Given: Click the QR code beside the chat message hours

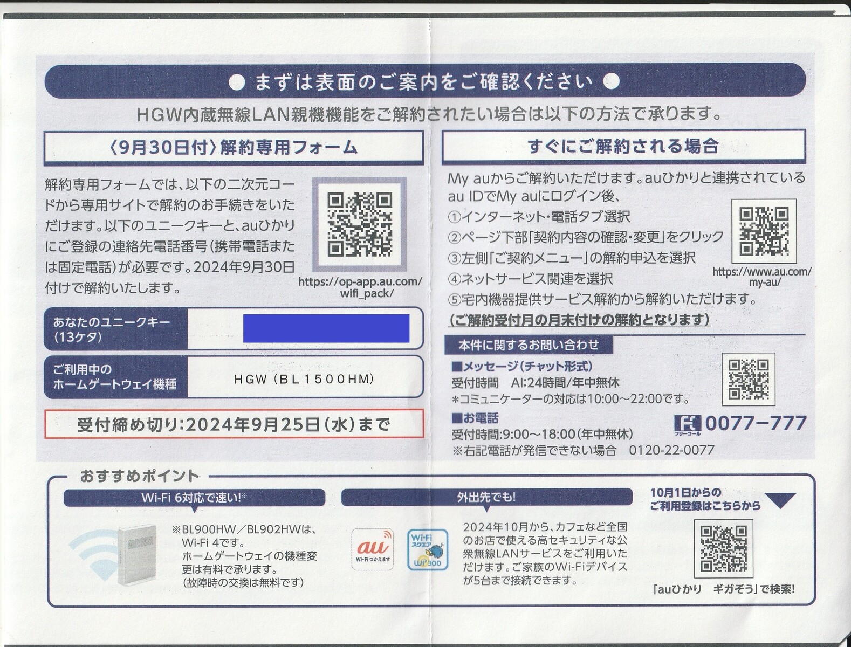Looking at the screenshot, I should (748, 379).
